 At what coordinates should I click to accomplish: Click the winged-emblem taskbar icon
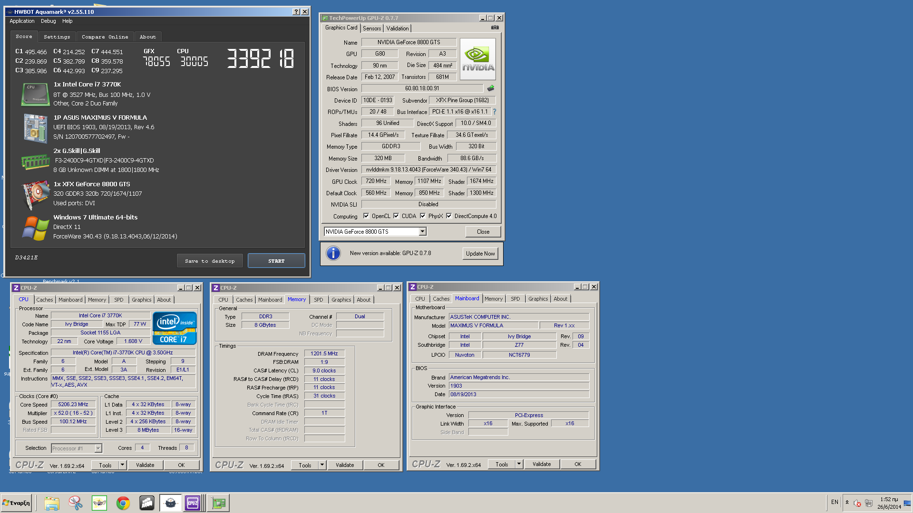99,503
